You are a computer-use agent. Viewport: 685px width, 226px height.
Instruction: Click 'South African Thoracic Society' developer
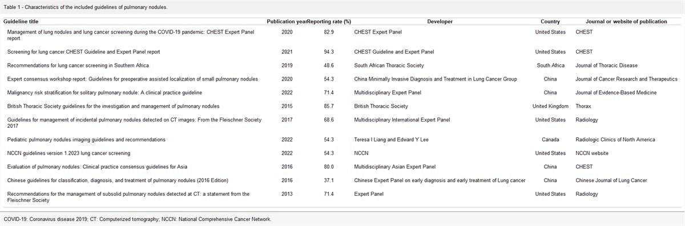(x=389, y=65)
